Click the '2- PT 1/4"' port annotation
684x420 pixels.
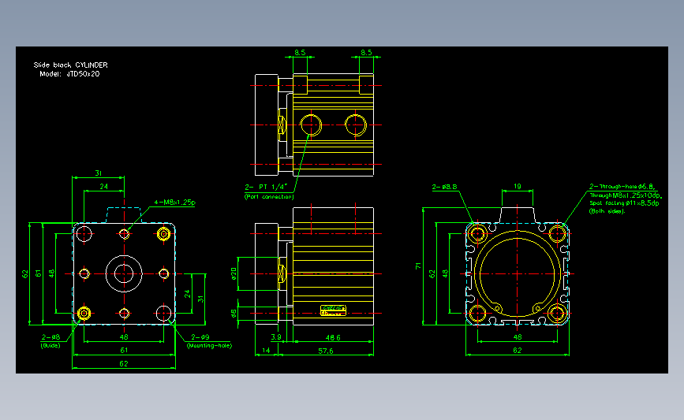266,187
